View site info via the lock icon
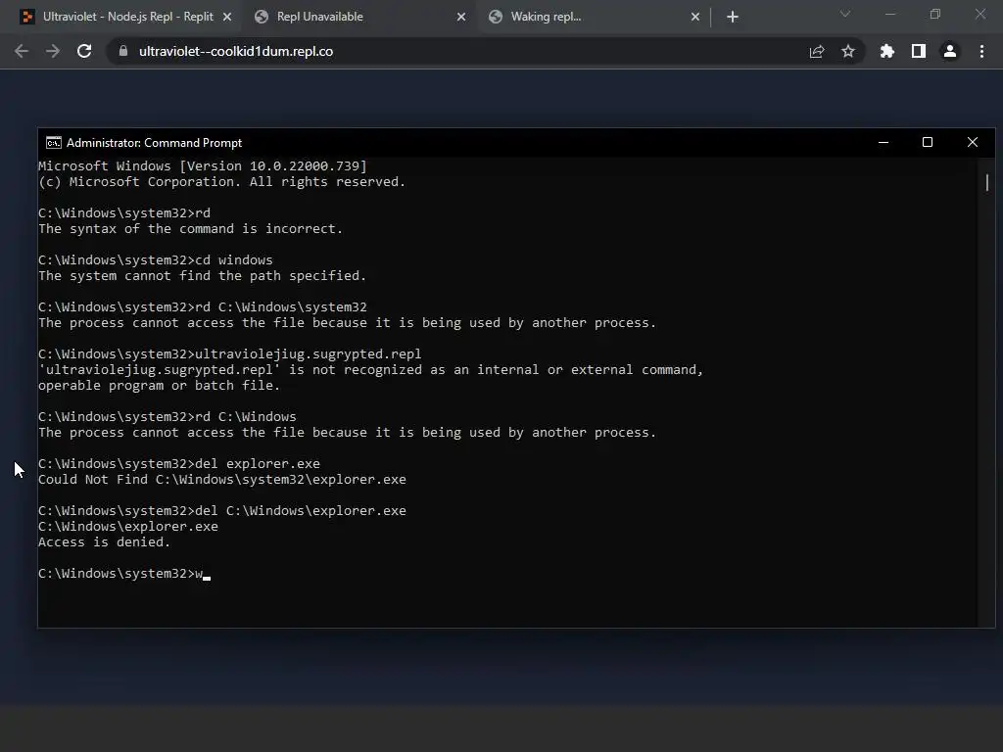Screen dimensions: 1003x752 (123, 51)
